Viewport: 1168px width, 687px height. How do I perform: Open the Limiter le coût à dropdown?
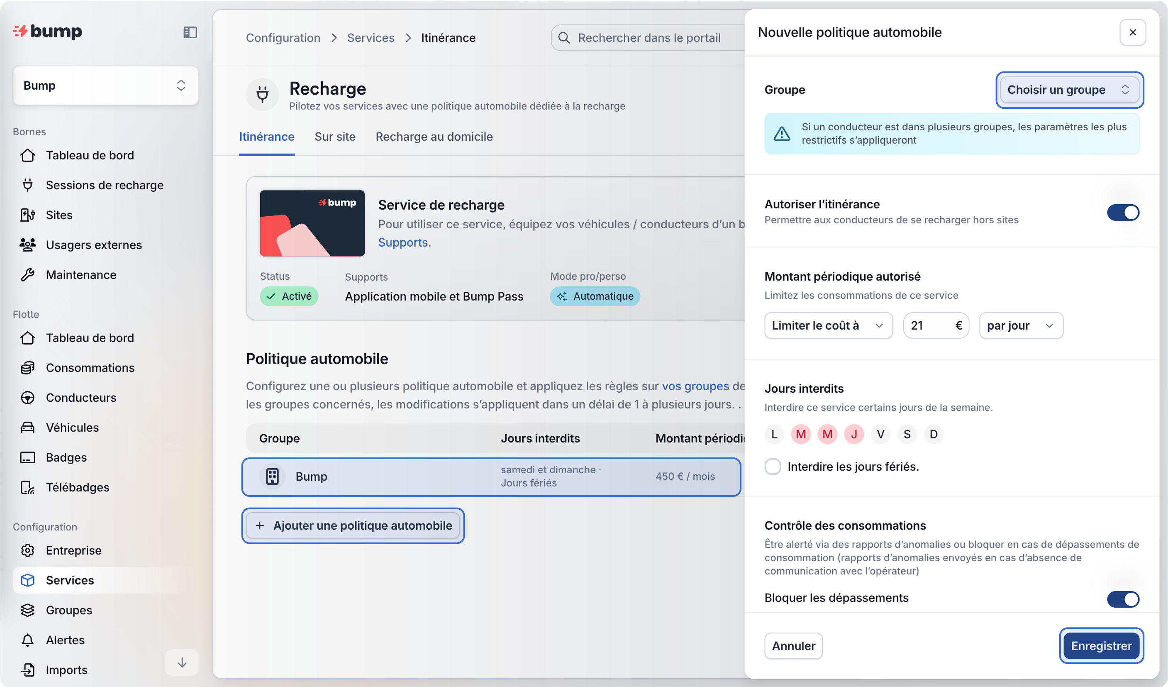tap(828, 325)
